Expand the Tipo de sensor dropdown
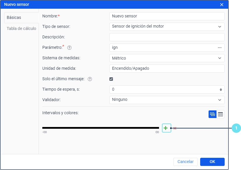241x170 pixels. (167, 27)
